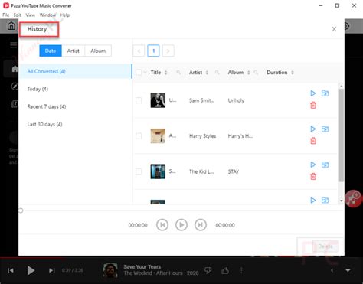Select the Today (4) filter
Screen dimensions: 363x284
[76, 89]
